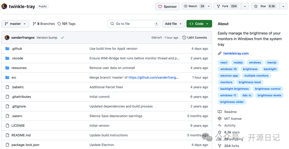Open the star lists dropdown arrow
This screenshot has width=289, height=149.
283,6
